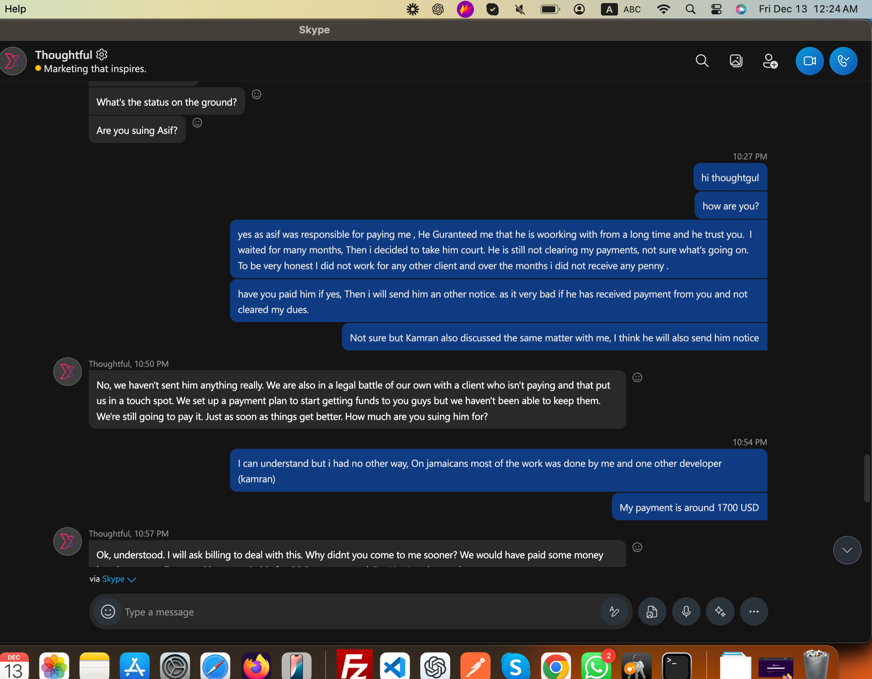Click the "My payment is around 1700 USD" message

689,508
